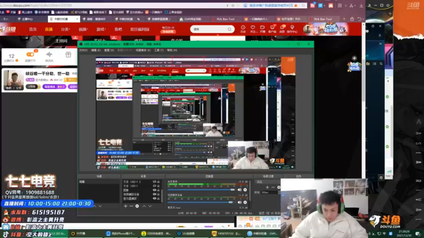Hide the 图像 source in OBS
Image resolution: width=424 pixels, height=238 pixels.
tap(154, 190)
